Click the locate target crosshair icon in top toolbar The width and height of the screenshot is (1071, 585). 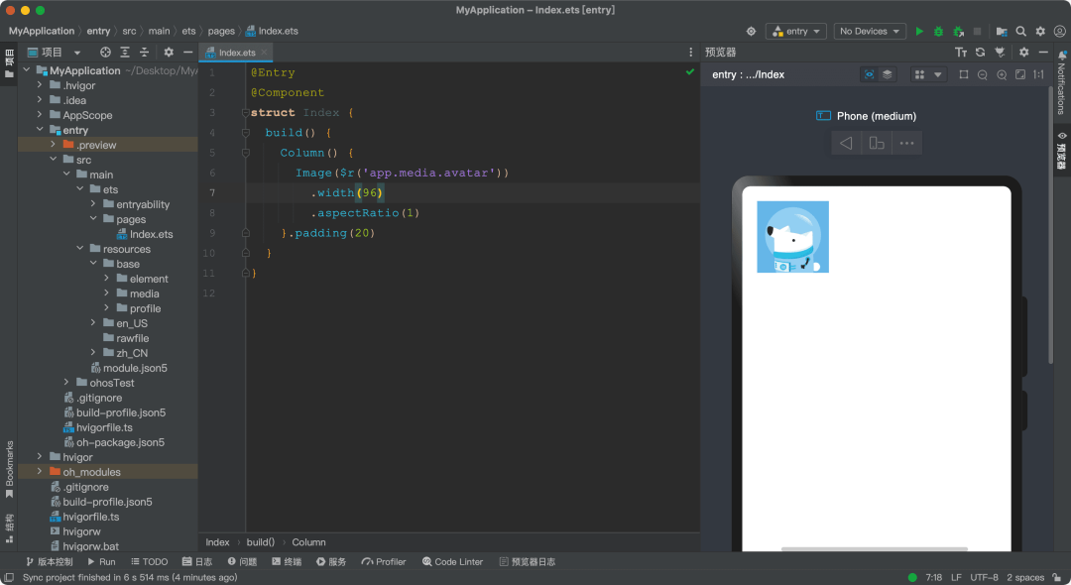coord(751,32)
